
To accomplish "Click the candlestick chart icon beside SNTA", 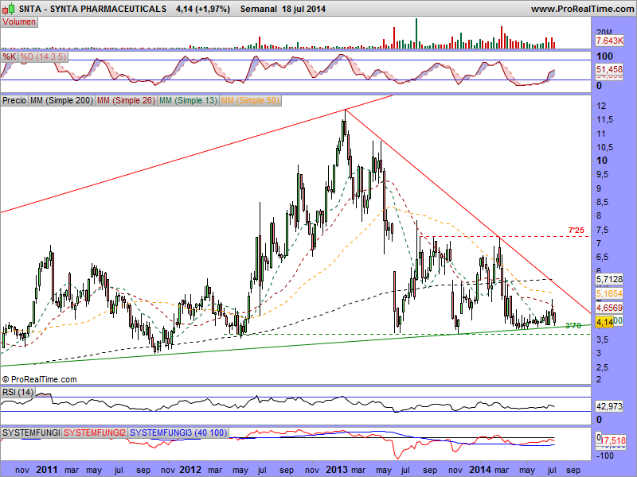I will pyautogui.click(x=9, y=8).
